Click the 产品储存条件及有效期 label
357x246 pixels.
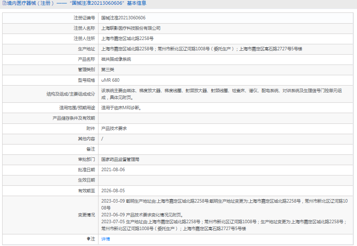[x=74, y=118]
